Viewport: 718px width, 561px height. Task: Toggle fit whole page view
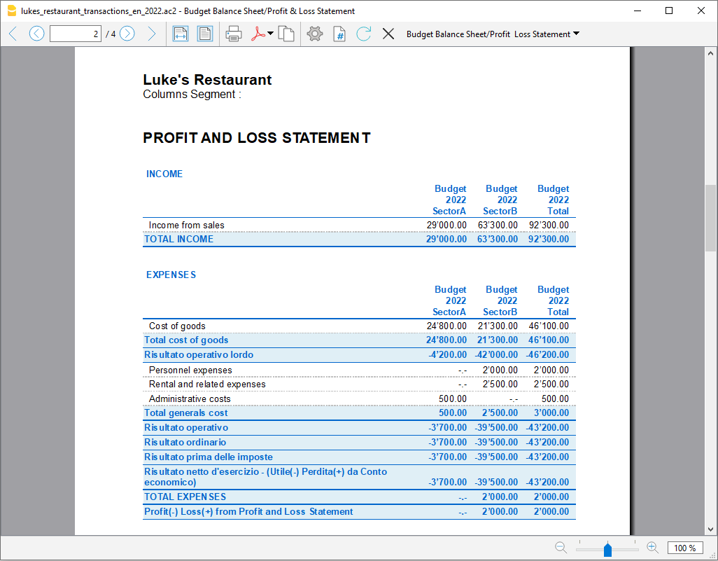click(204, 34)
